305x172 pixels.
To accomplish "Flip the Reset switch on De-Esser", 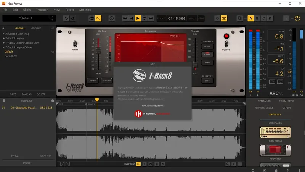I will [75, 44].
